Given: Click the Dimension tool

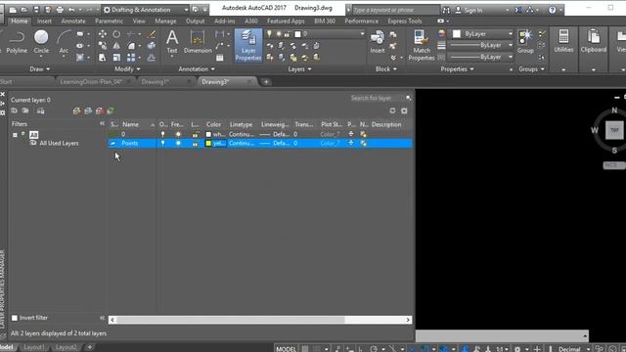Looking at the screenshot, I should point(198,41).
